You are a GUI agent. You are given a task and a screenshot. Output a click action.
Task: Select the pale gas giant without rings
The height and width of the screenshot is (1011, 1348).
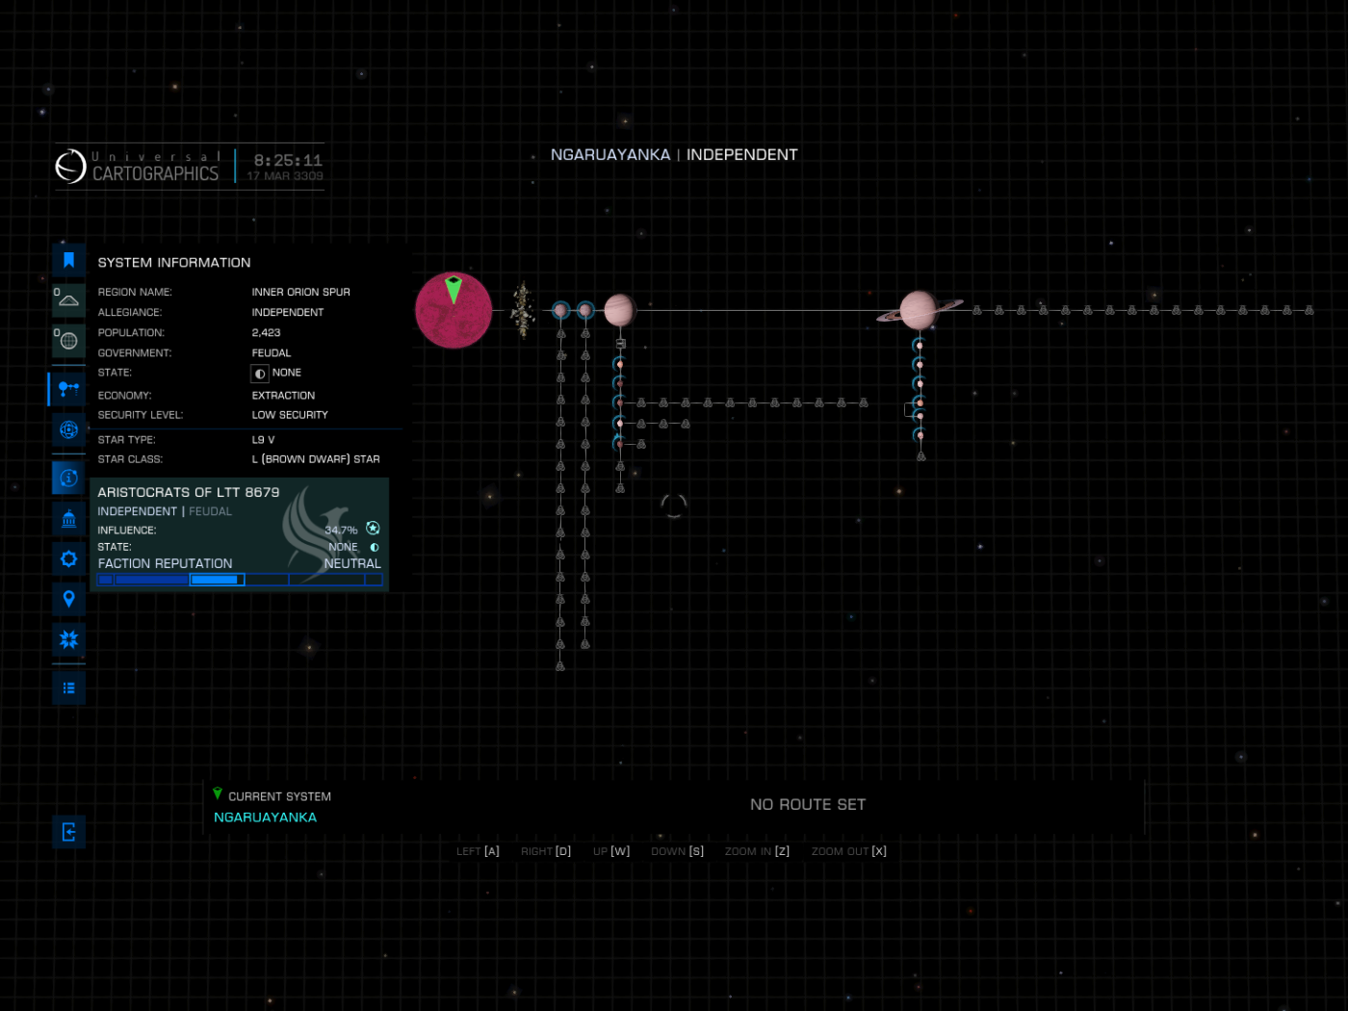tap(619, 310)
